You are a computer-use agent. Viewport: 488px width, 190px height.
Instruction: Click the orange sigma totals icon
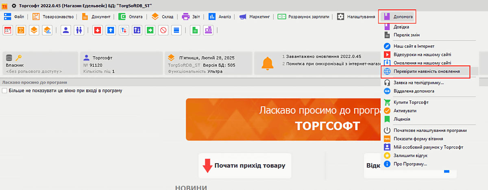[x=21, y=30]
